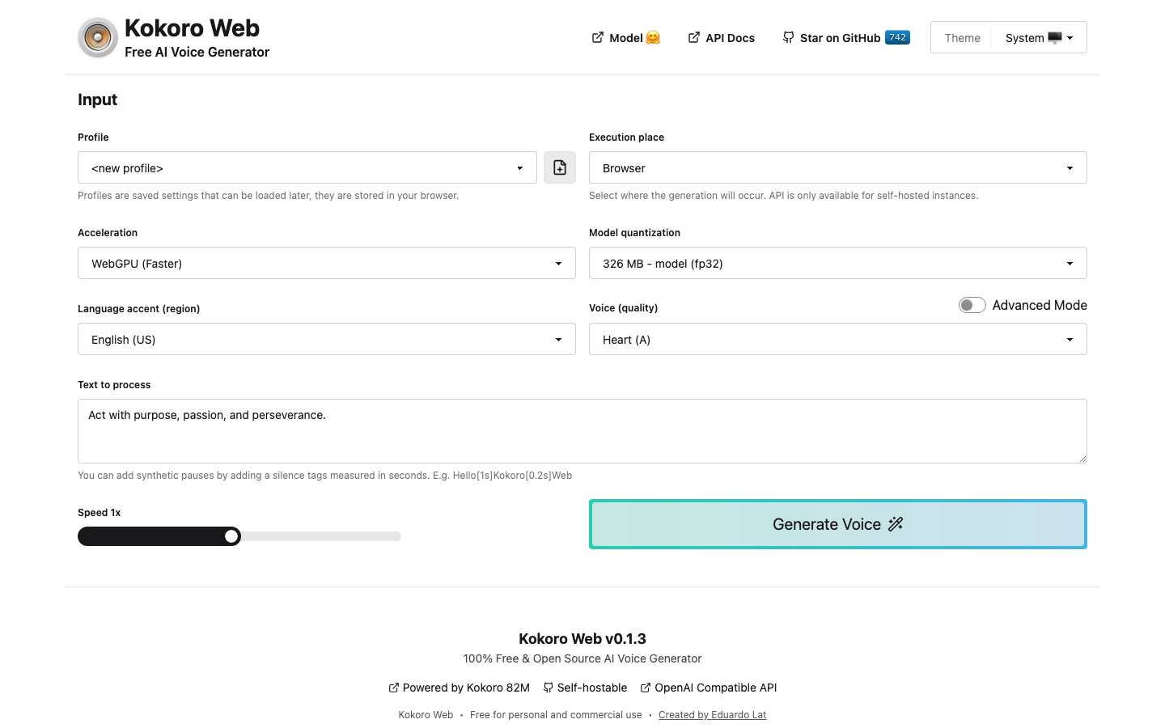Click the external-link icon beside Model
This screenshot has width=1165, height=728.
(598, 37)
